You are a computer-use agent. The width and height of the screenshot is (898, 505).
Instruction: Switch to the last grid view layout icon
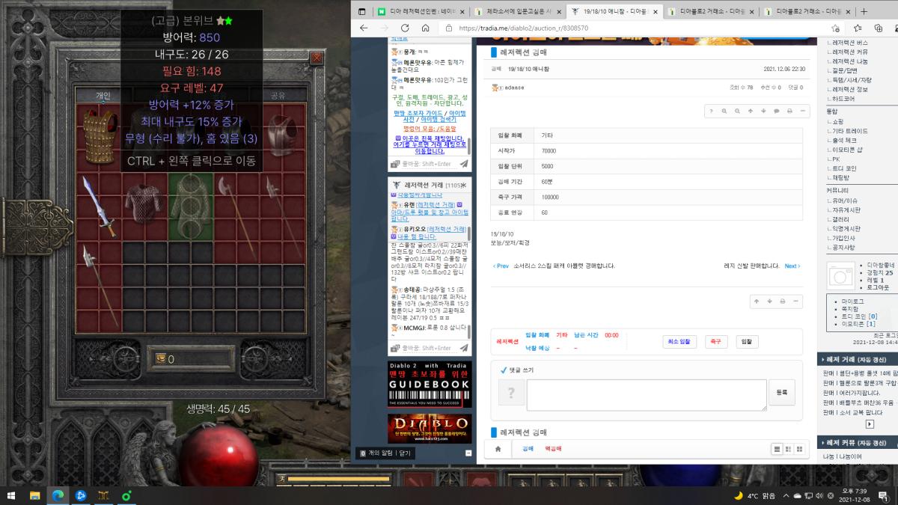pos(799,449)
